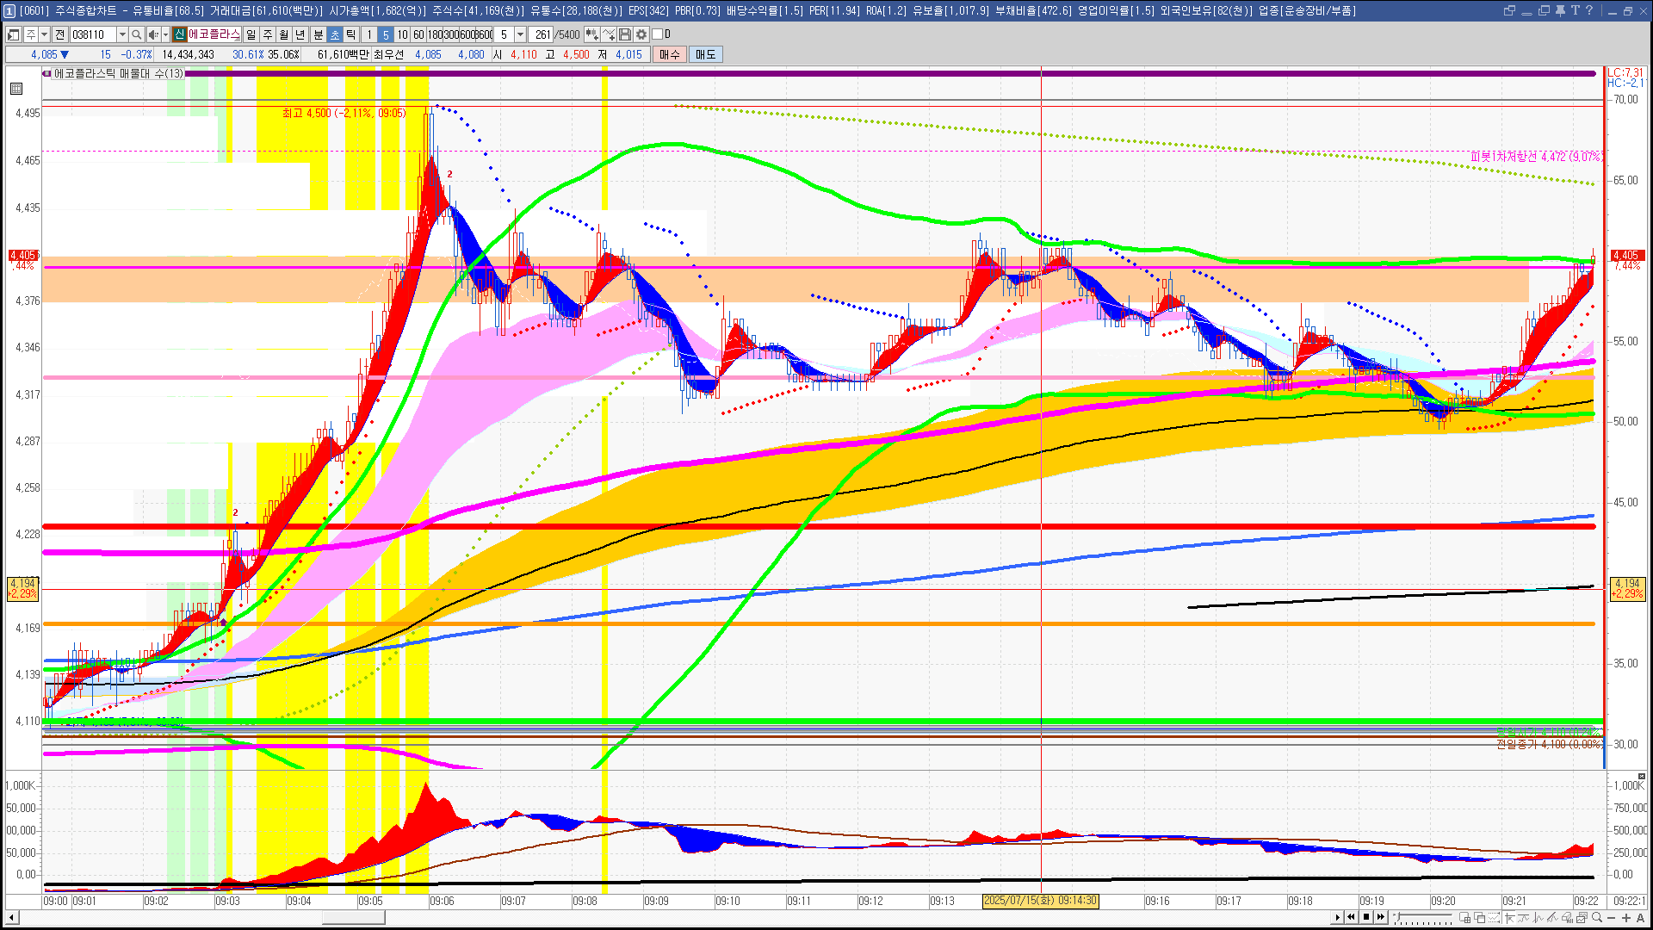1653x930 pixels.
Task: Click the letter A auto-fit icon
Action: (x=1641, y=917)
